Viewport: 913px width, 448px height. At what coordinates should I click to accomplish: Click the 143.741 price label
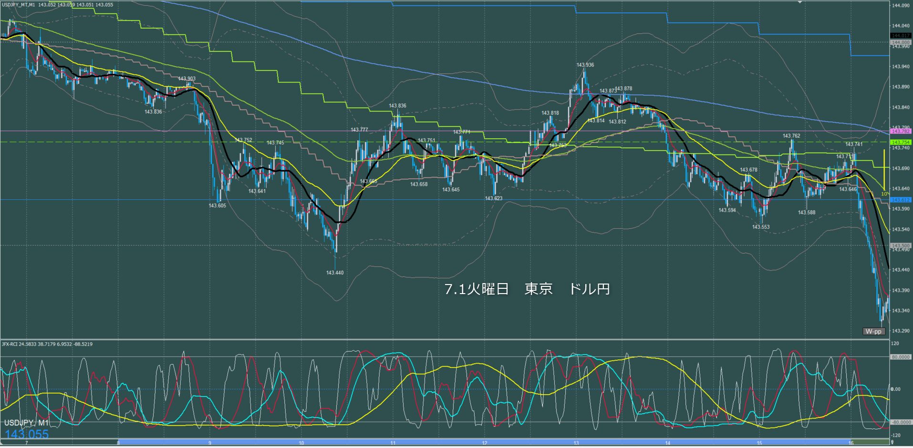[x=854, y=144]
